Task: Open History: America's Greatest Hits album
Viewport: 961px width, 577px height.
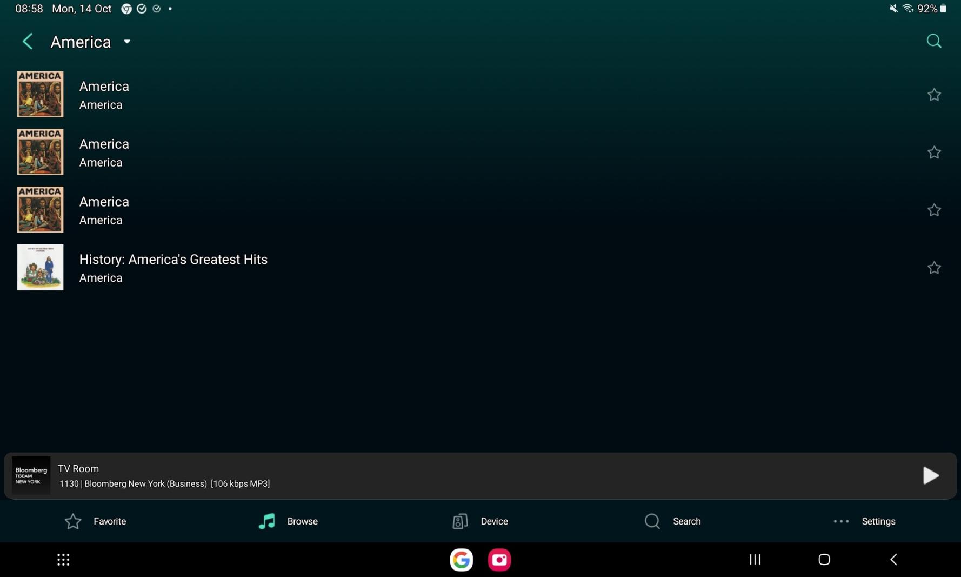Action: point(173,260)
